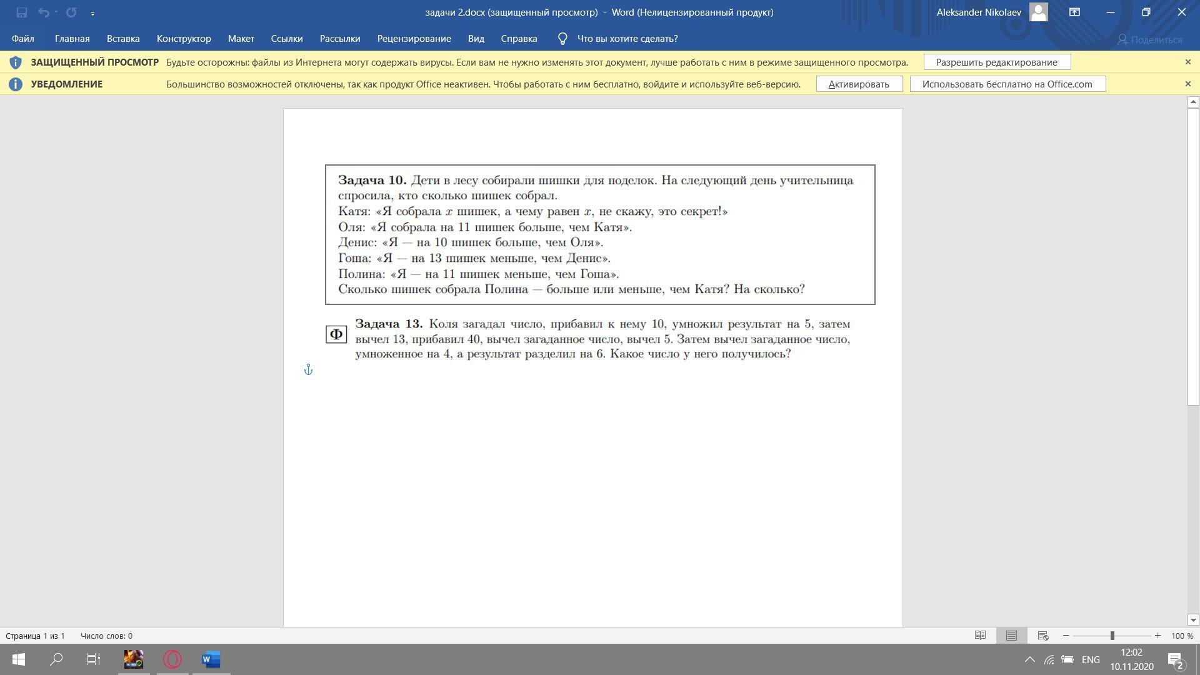Viewport: 1200px width, 675px height.
Task: Click the ENG language indicator
Action: click(1091, 660)
